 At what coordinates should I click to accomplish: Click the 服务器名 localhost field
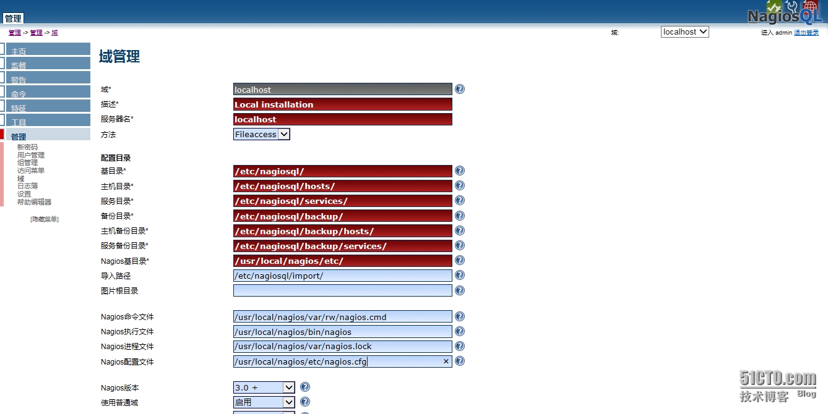point(343,119)
